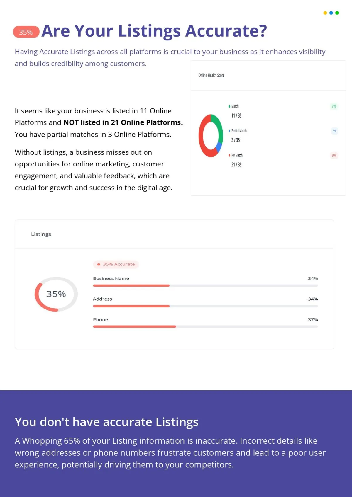Viewport: 352px width, 497px height.
Task: Click the Business Name progress bar
Action: (x=205, y=285)
